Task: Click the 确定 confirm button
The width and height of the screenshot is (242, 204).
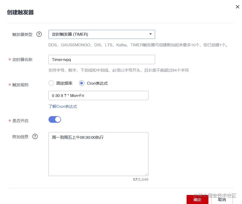Action: tap(197, 199)
